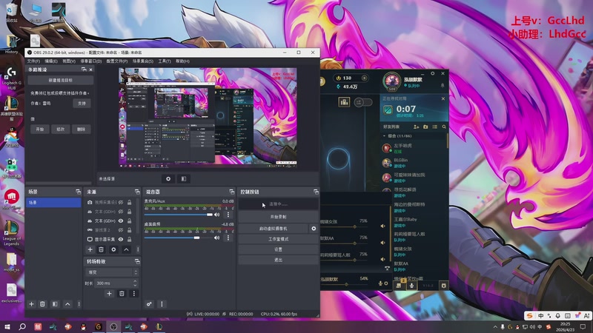This screenshot has height=333, width=593.
Task: Move scene up in Scenes dock toolbar
Action: pyautogui.click(x=67, y=304)
